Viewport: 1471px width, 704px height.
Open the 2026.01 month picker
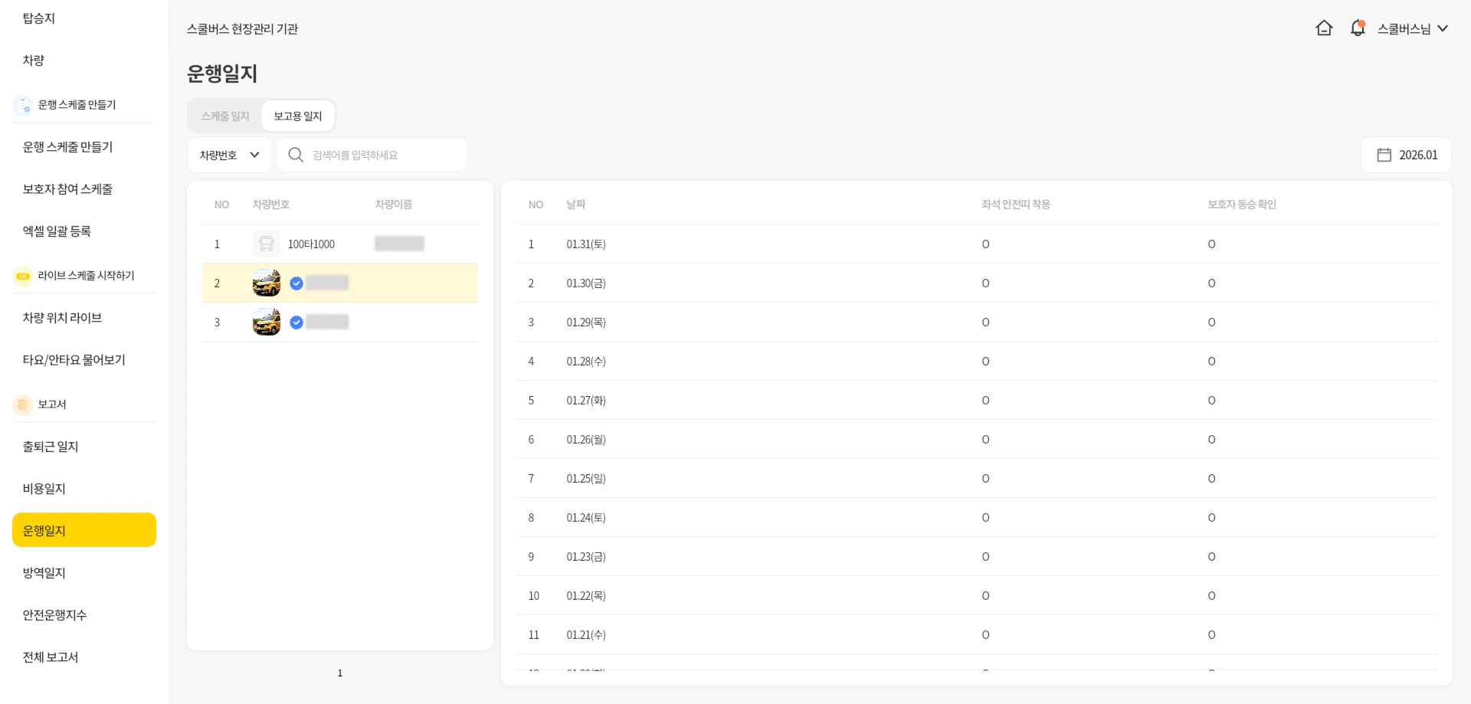[1417, 155]
